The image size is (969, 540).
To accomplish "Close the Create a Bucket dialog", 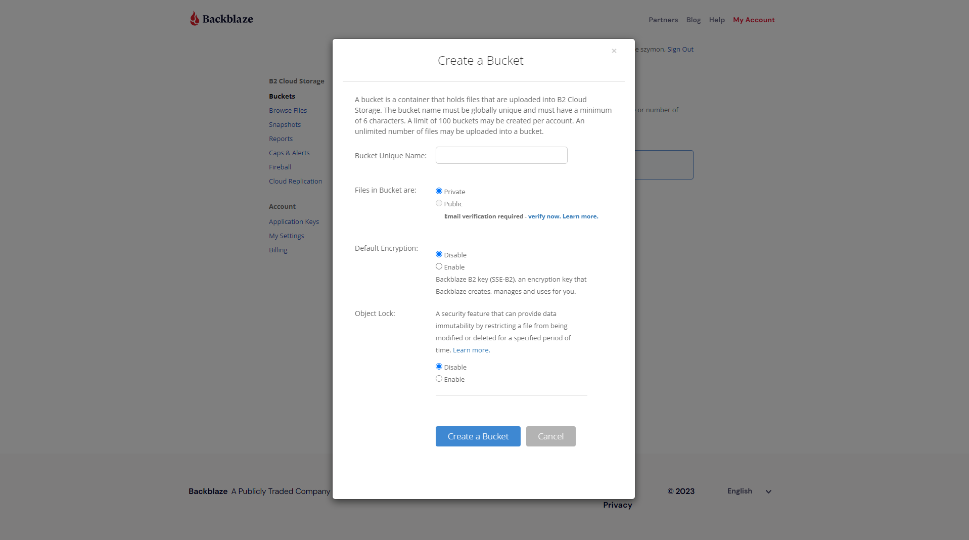I will click(614, 51).
